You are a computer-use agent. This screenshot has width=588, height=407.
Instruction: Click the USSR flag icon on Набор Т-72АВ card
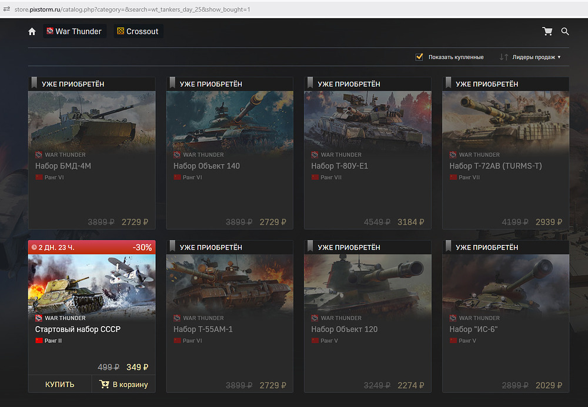click(453, 177)
